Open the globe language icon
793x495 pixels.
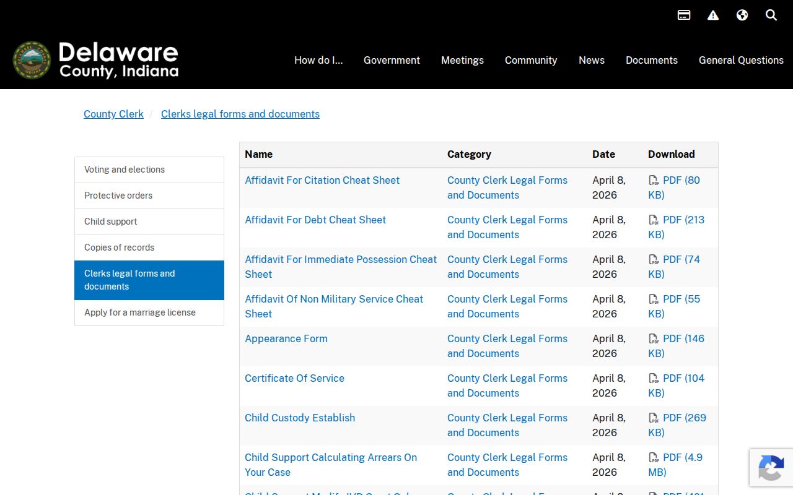[x=742, y=15]
